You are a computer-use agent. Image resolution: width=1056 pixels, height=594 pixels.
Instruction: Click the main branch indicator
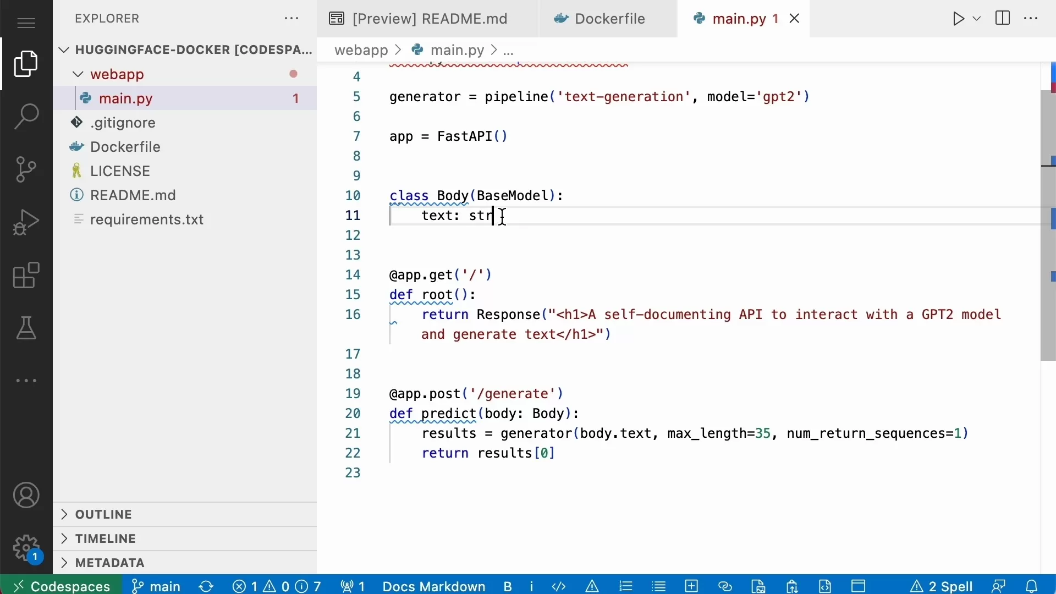pyautogui.click(x=156, y=586)
